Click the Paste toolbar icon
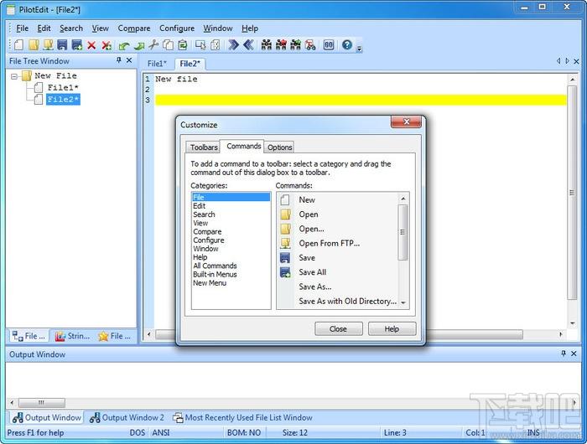Viewport: 587px width, 444px height. [182, 45]
